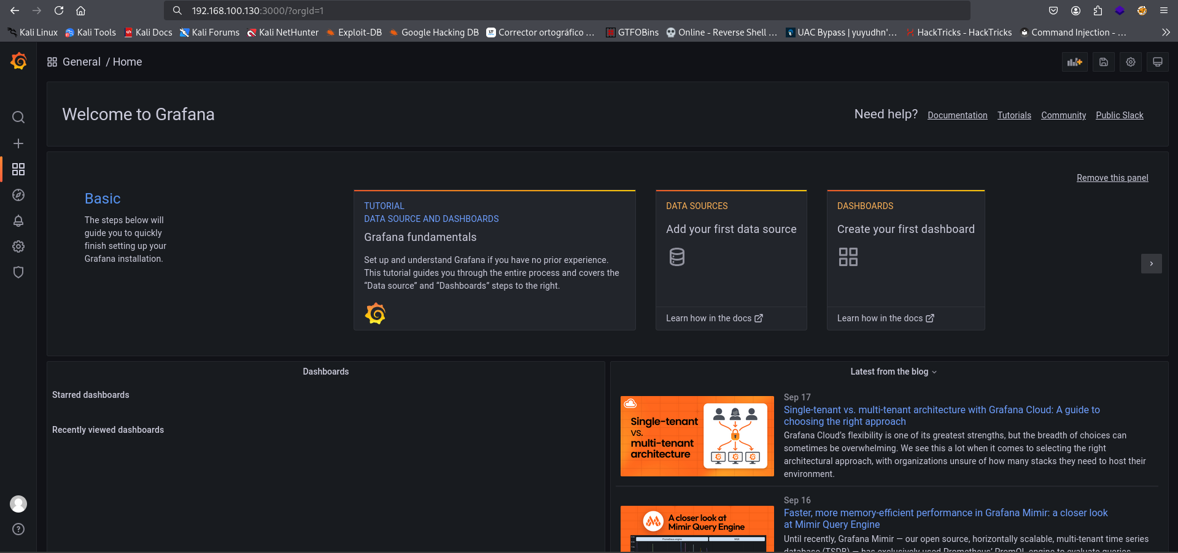Click the Remove this panel link

(x=1112, y=178)
